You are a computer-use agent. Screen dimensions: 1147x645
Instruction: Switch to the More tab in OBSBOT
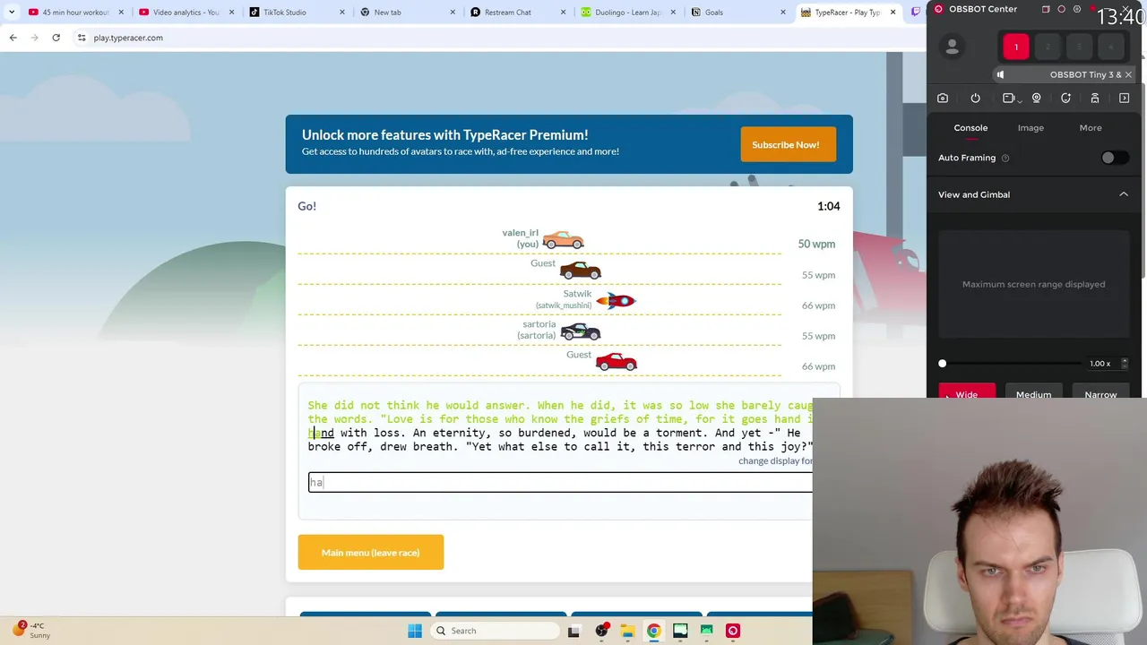pyautogui.click(x=1091, y=128)
